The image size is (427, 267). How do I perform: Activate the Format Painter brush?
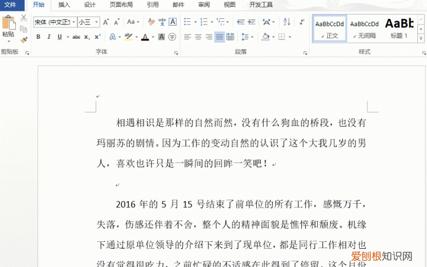coord(24,40)
